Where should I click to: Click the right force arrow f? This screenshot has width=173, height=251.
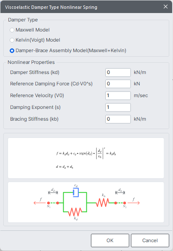click(134, 203)
